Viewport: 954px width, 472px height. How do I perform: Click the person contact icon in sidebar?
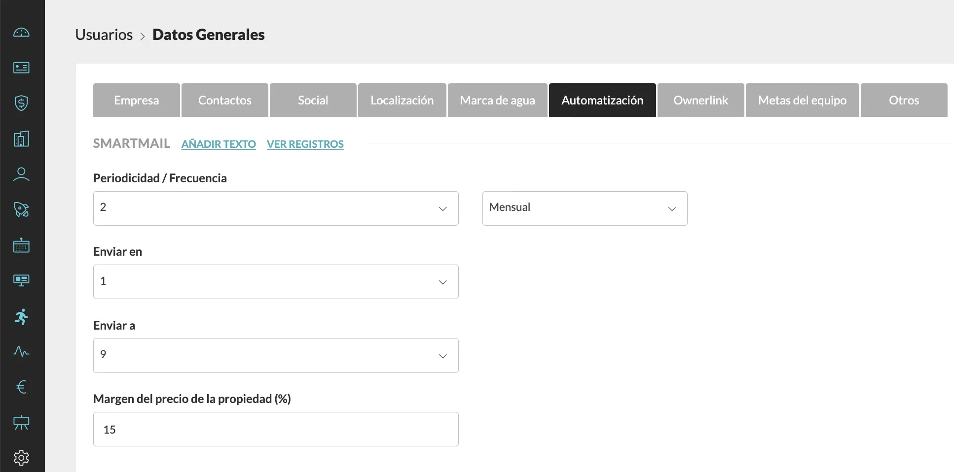21,174
